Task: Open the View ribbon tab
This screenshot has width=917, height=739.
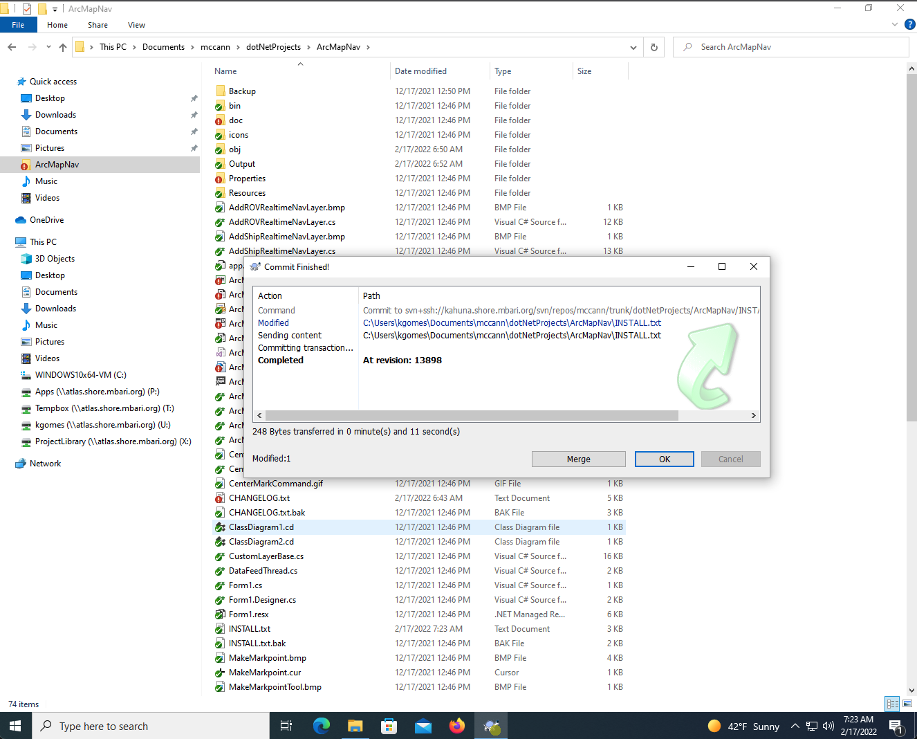Action: point(136,25)
